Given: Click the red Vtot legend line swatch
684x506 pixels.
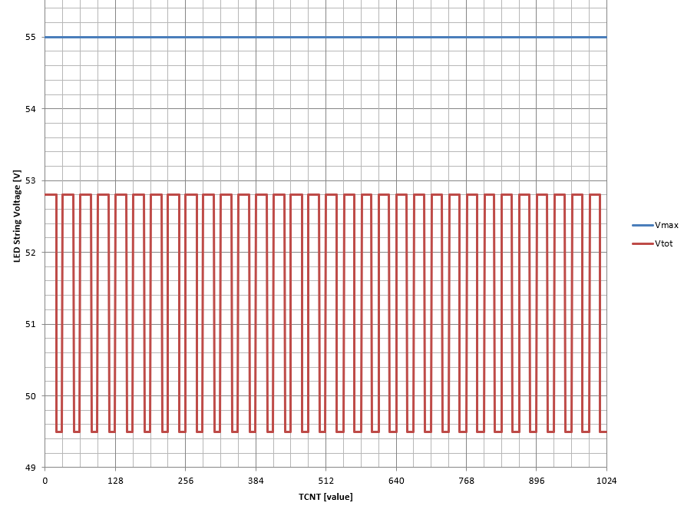Looking at the screenshot, I should click(x=642, y=243).
